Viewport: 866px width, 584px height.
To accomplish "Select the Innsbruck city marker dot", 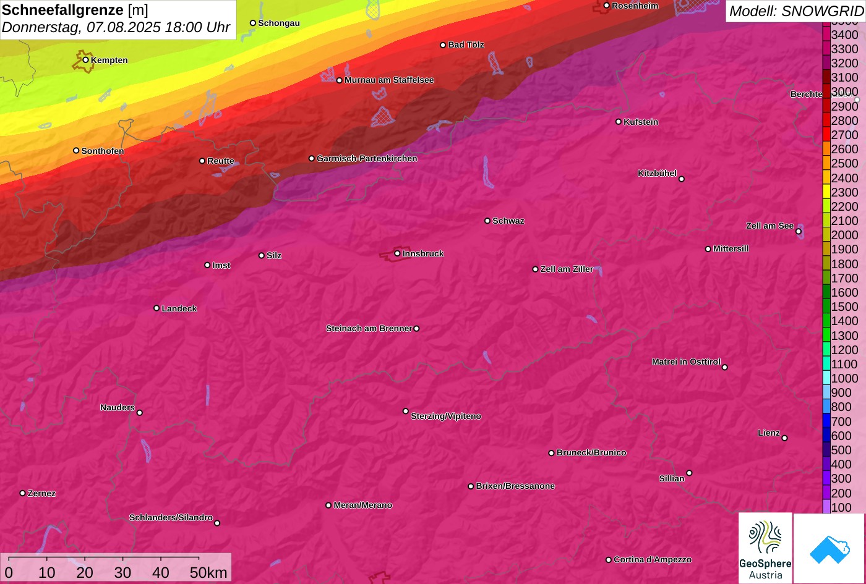I will [x=397, y=253].
